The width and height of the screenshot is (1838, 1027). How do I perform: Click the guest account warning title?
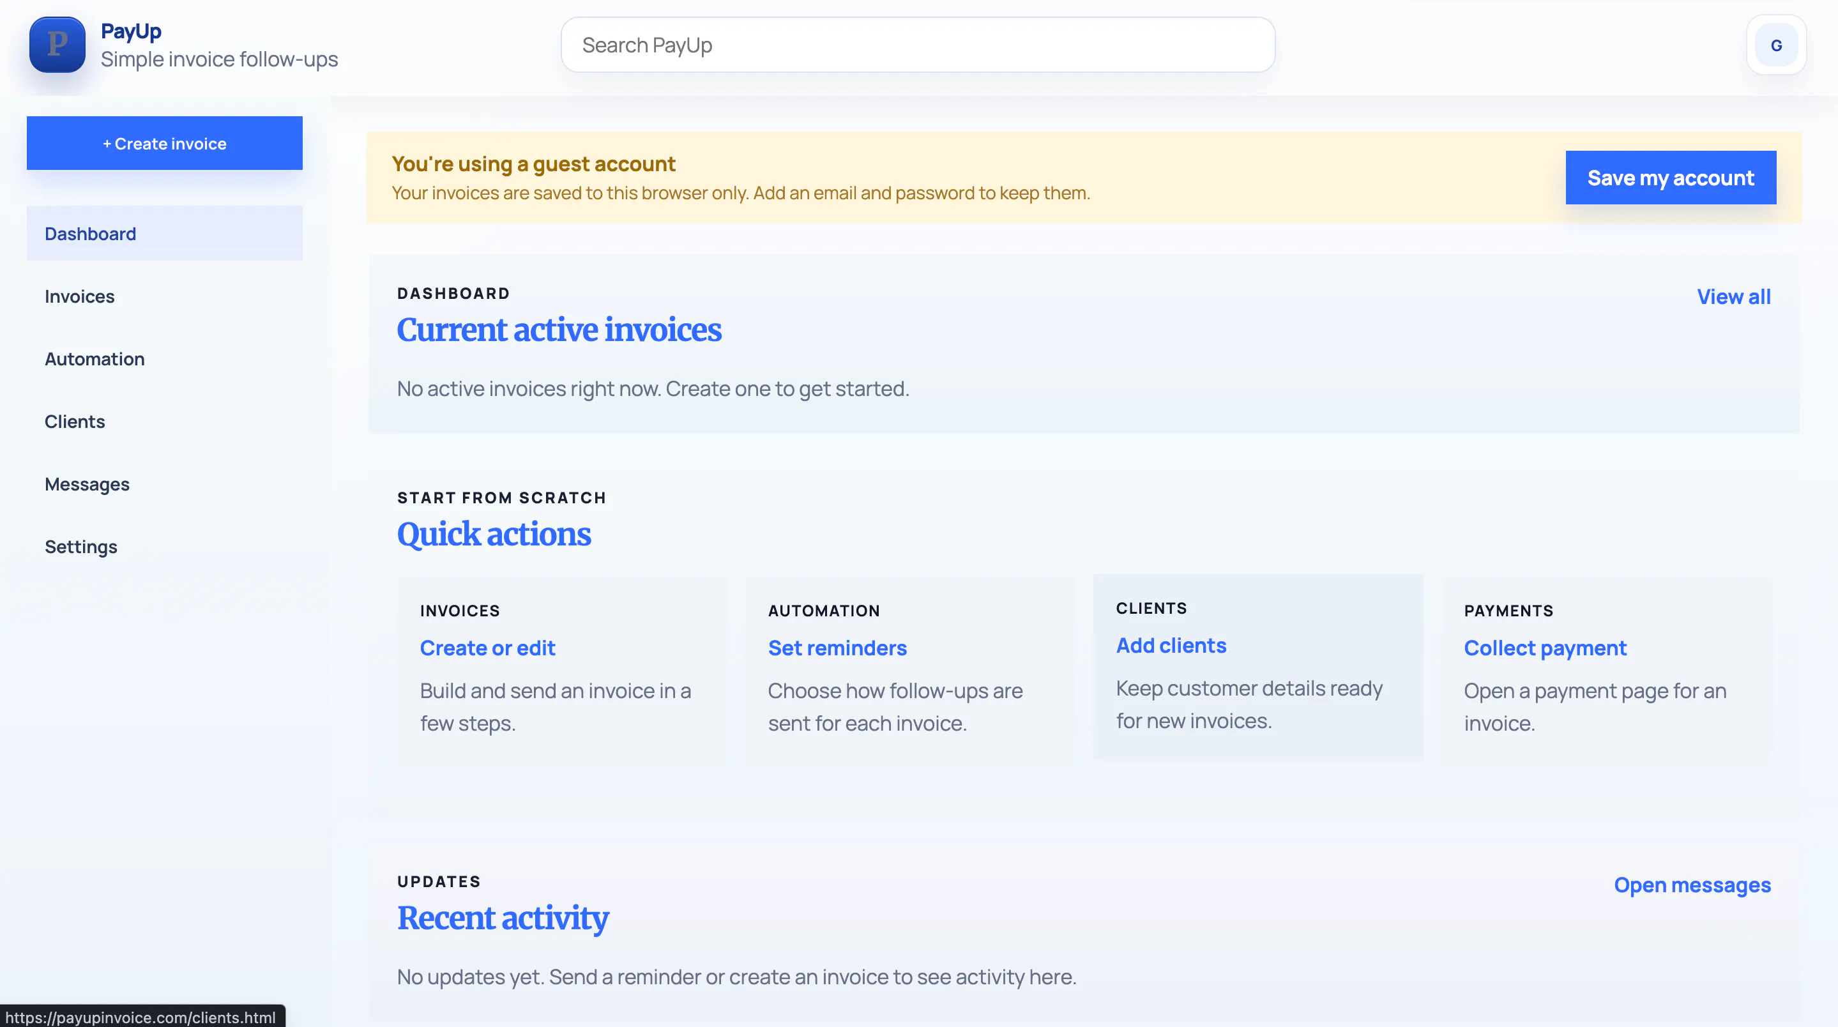[533, 164]
